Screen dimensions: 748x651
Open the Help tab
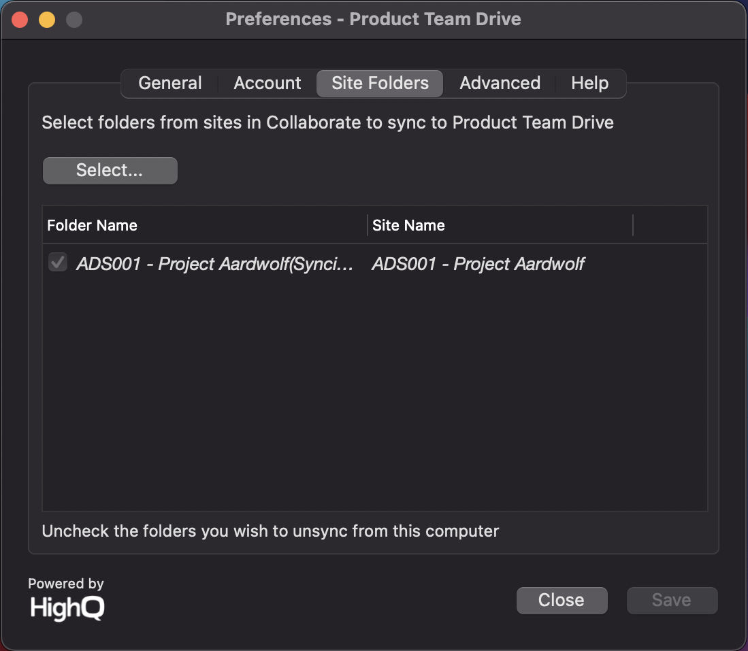tap(589, 84)
